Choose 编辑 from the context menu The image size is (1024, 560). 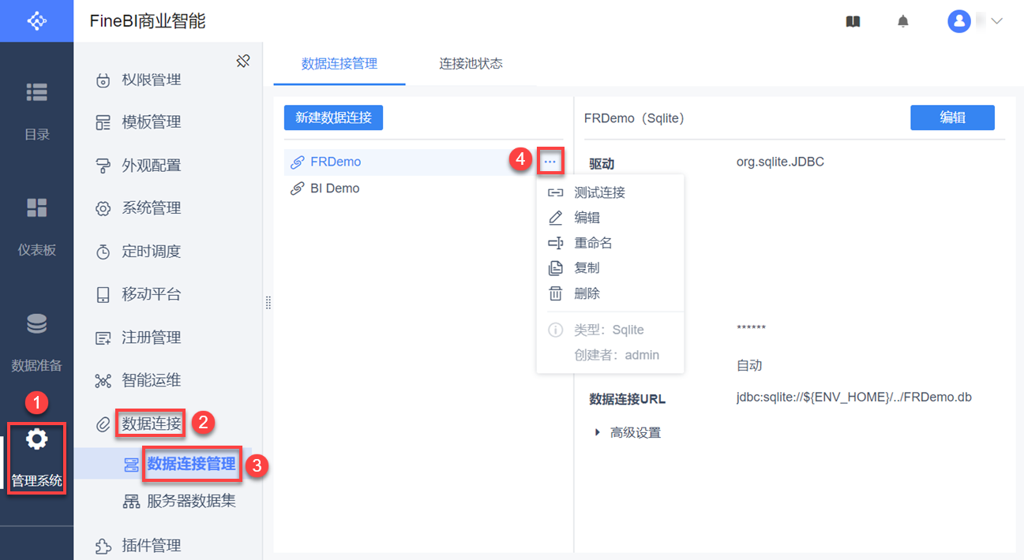tap(610, 218)
